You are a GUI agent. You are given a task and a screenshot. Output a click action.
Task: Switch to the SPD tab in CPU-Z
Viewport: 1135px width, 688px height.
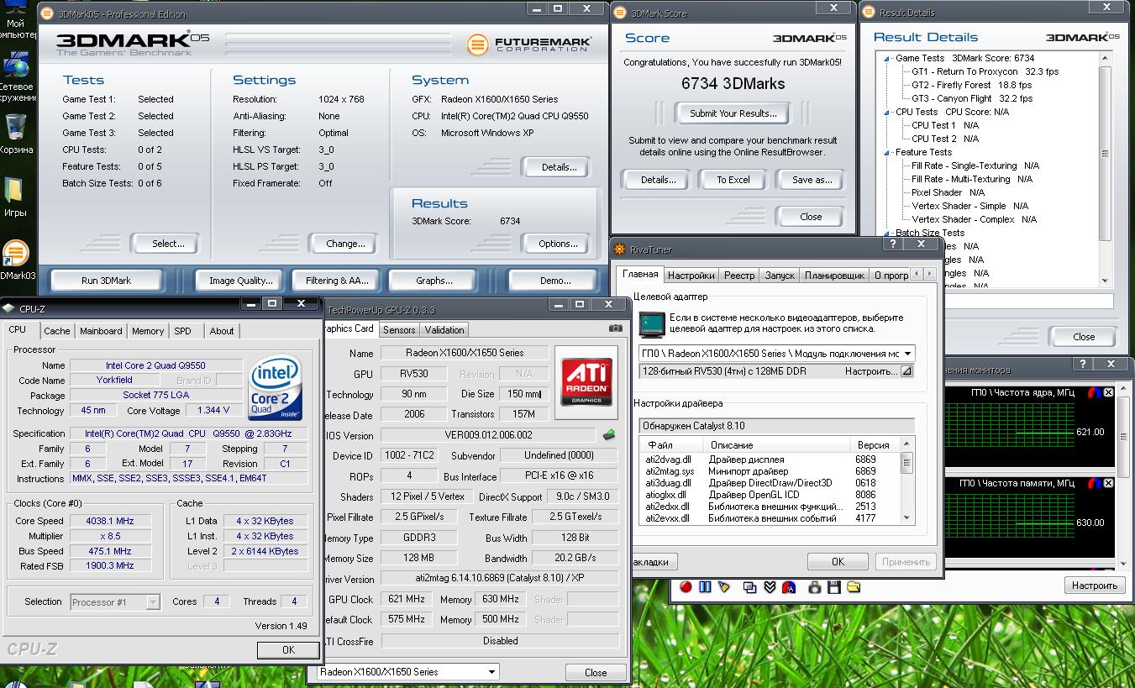pos(182,331)
